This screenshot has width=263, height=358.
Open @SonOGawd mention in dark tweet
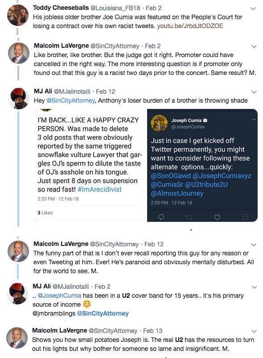tap(171, 175)
